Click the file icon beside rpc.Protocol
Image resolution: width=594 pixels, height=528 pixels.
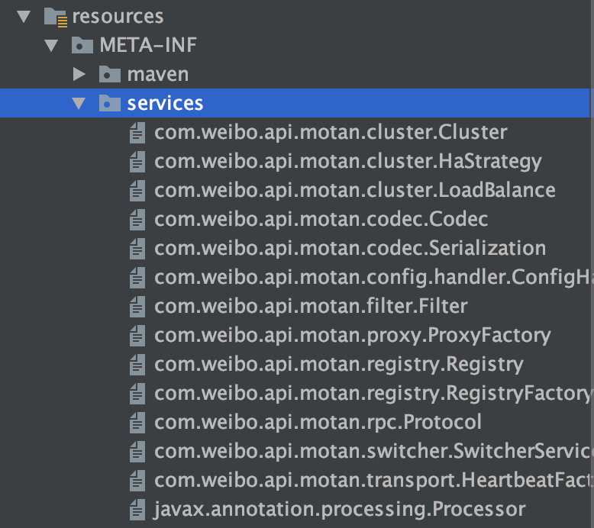(x=137, y=422)
